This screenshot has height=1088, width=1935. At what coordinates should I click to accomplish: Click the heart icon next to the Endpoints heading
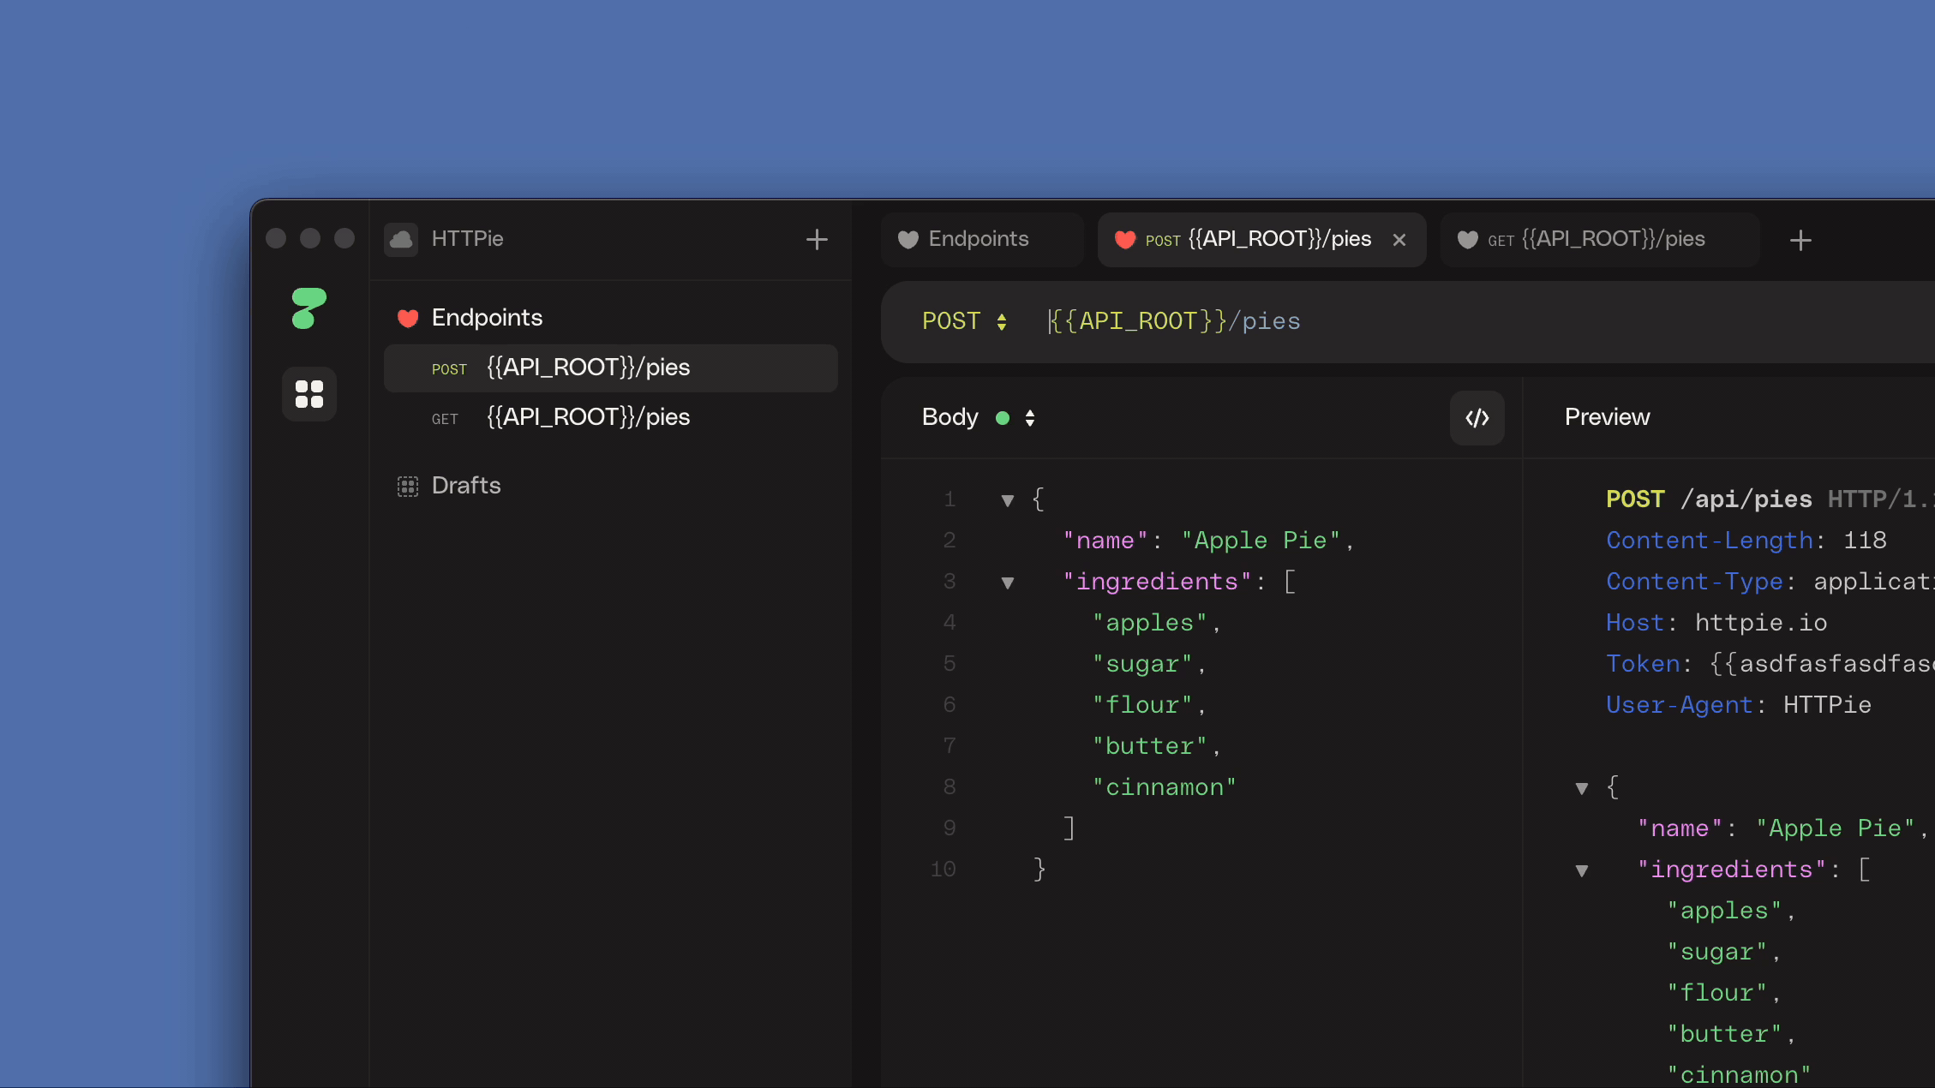point(409,318)
